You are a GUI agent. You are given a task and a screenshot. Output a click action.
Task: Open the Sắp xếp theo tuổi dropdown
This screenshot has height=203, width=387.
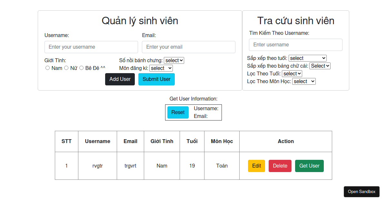click(308, 58)
